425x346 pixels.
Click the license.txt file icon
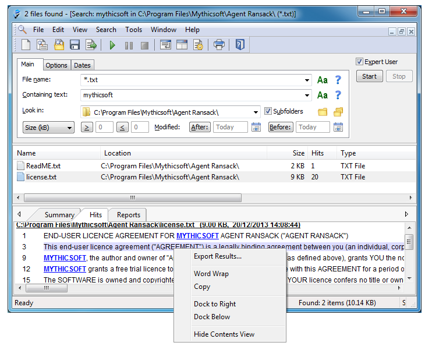point(21,177)
